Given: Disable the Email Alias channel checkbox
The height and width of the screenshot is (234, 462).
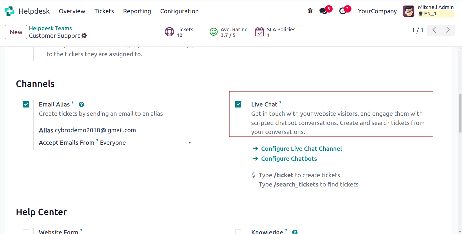Looking at the screenshot, I should point(26,104).
